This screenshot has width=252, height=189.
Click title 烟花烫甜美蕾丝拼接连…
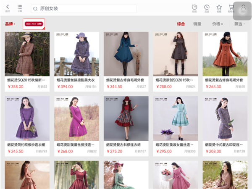[75, 145]
